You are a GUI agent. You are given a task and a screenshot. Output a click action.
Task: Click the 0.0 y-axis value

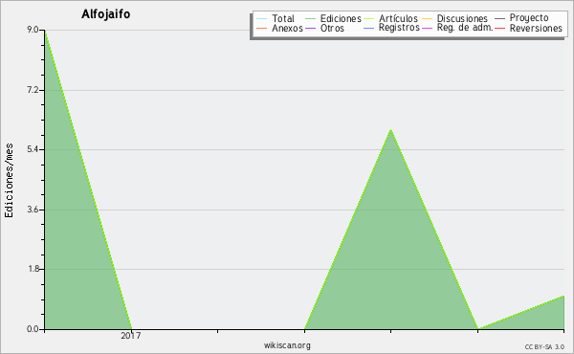pos(33,329)
